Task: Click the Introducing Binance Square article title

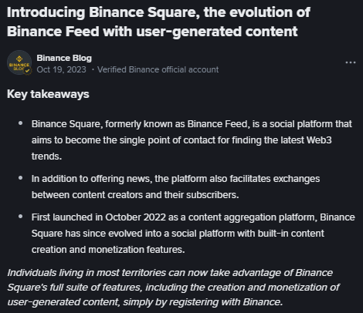Action: 158,22
